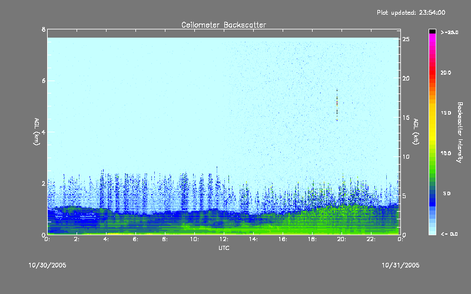Screen dimensions: 471x294
Task: Click the '<= 0.0' colorbar tick label
Action: 449,234
